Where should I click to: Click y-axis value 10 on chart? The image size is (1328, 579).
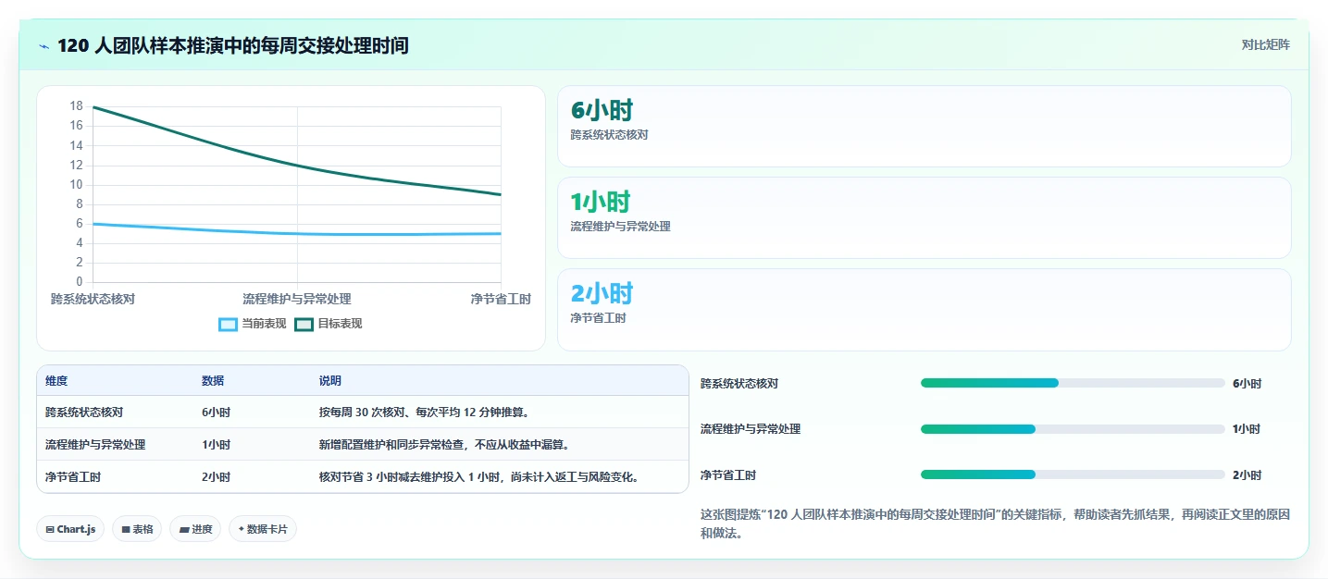(x=76, y=184)
